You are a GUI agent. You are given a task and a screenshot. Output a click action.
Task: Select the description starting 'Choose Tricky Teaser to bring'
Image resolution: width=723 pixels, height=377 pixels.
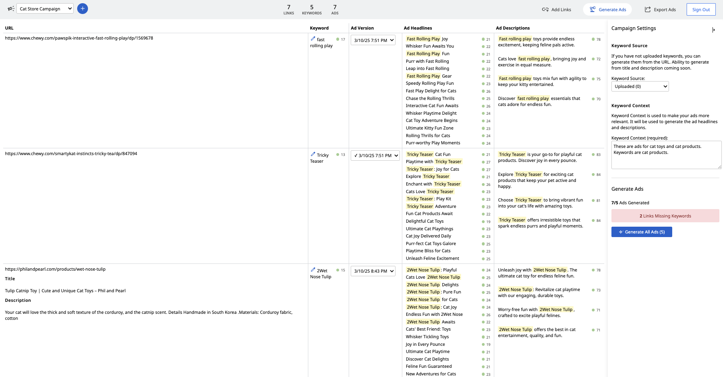[x=541, y=203]
